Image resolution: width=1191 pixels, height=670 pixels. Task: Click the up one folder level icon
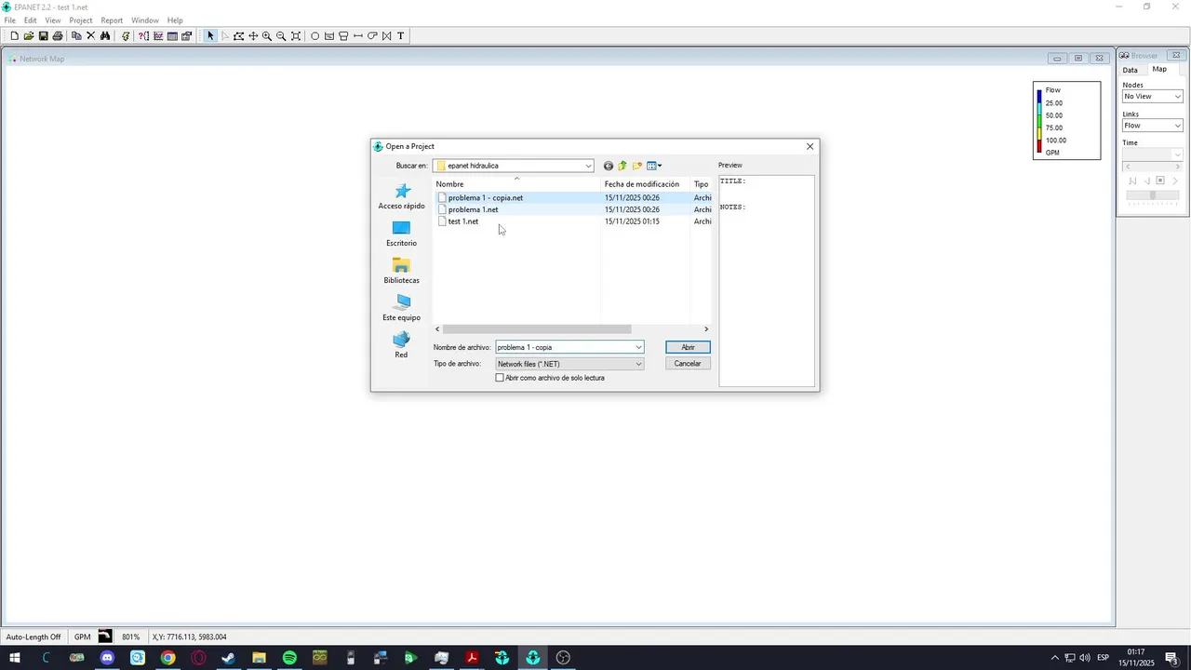pyautogui.click(x=622, y=166)
